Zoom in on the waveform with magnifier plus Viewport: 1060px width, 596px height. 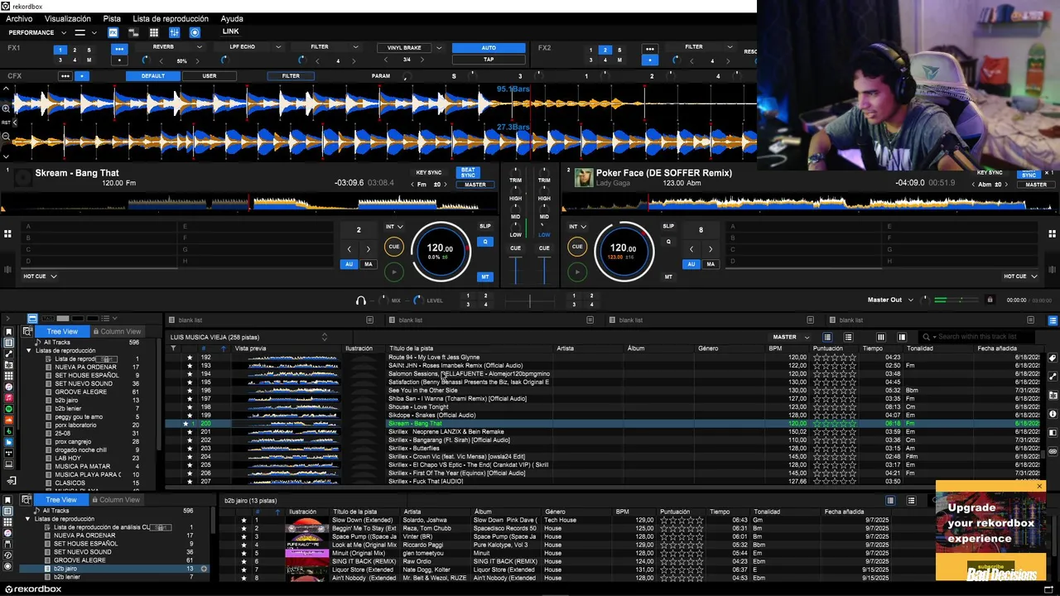tap(6, 108)
